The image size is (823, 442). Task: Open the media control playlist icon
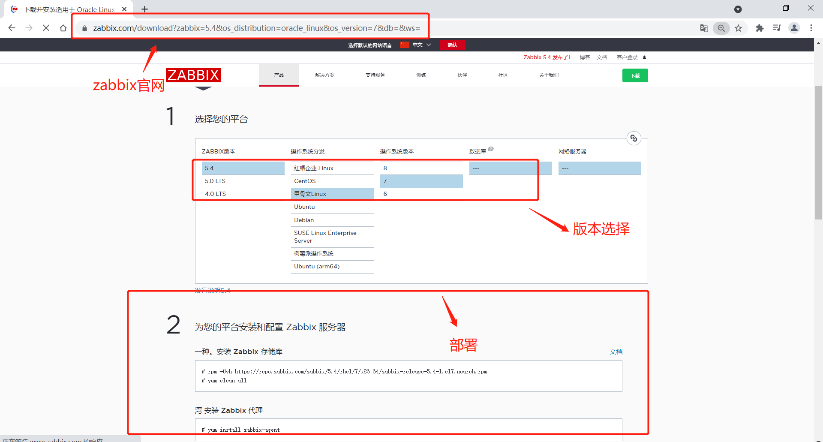777,28
